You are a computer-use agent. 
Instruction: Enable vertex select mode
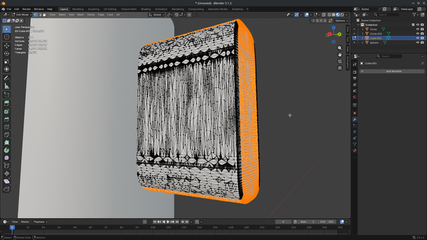pyautogui.click(x=35, y=15)
